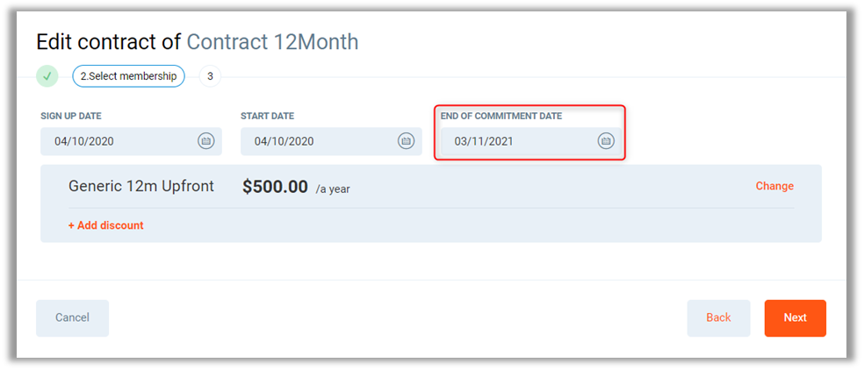
Task: Proceed with the orange Next button
Action: pos(795,317)
